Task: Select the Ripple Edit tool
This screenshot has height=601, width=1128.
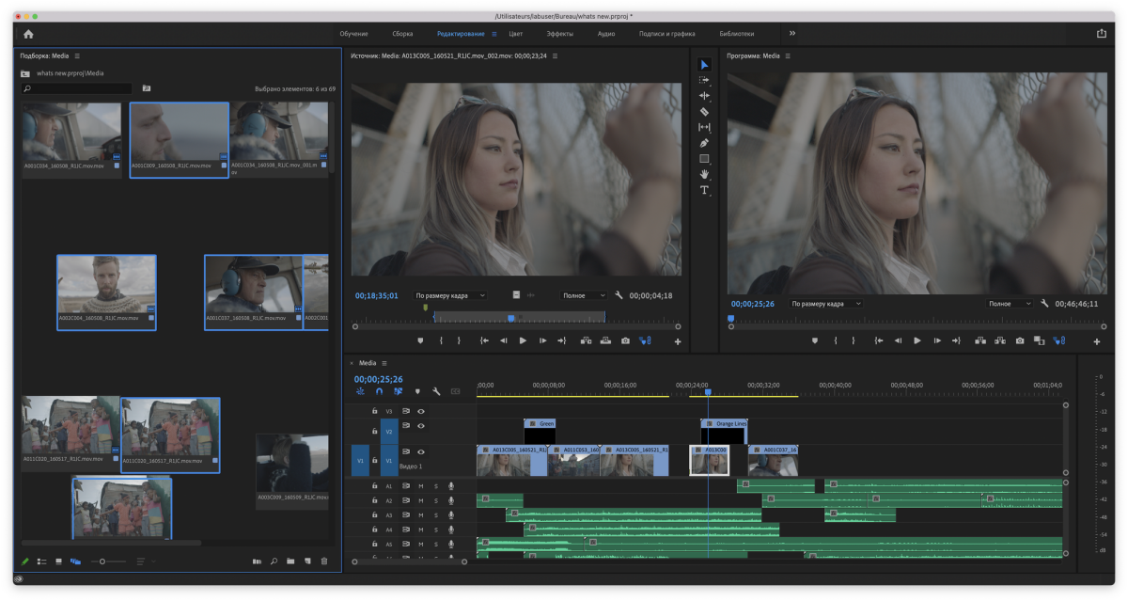Action: [705, 96]
